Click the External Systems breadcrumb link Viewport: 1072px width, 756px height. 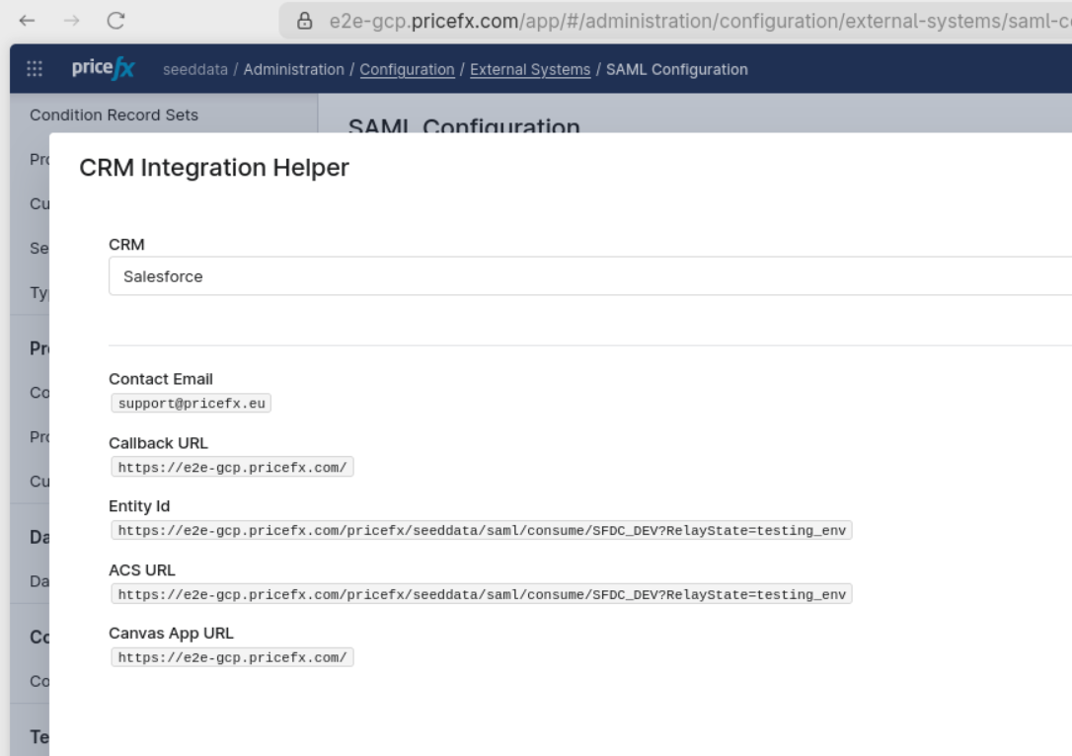pos(528,69)
